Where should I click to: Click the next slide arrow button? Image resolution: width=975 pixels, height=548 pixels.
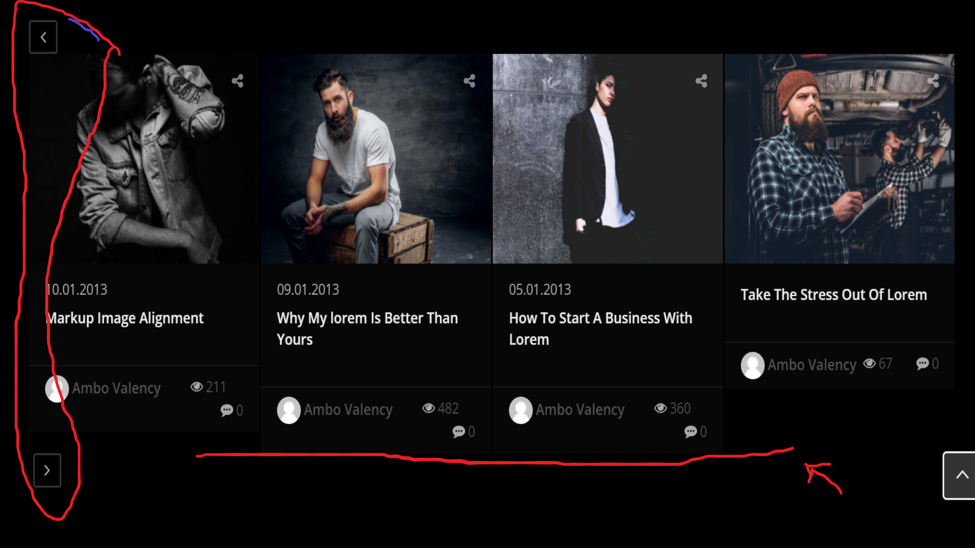point(47,470)
